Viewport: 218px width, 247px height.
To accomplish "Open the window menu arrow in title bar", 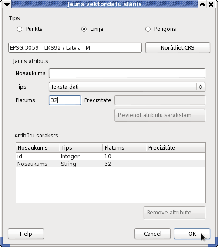I will tap(7, 4).
